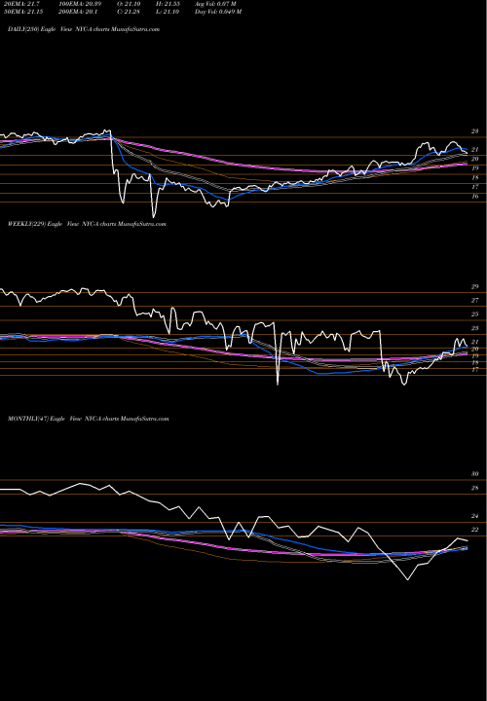Click the 27 price label on the weekly chart
This screenshot has width=487, height=701.
coord(474,301)
